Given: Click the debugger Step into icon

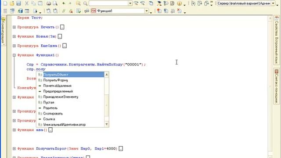Looking at the screenshot, I should click(193, 3).
